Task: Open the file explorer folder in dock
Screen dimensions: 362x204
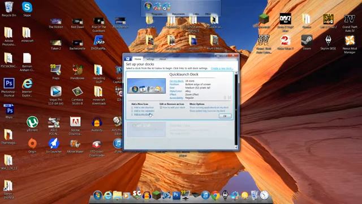Action: (x=117, y=195)
